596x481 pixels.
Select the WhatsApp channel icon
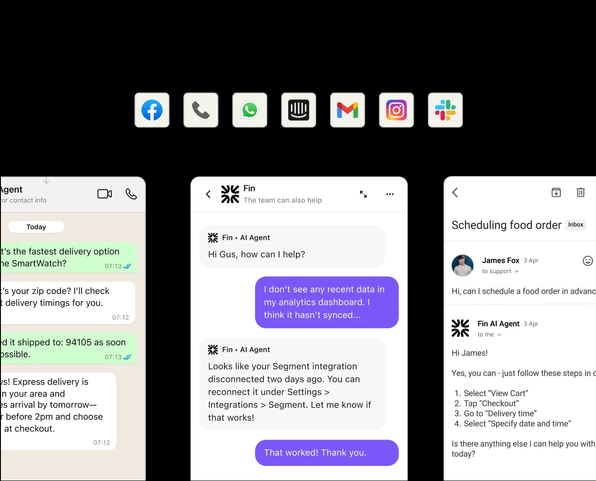250,110
